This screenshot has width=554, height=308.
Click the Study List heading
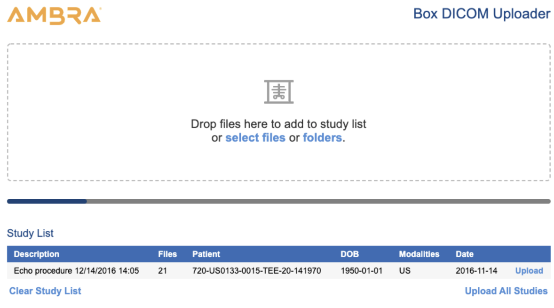(x=30, y=233)
